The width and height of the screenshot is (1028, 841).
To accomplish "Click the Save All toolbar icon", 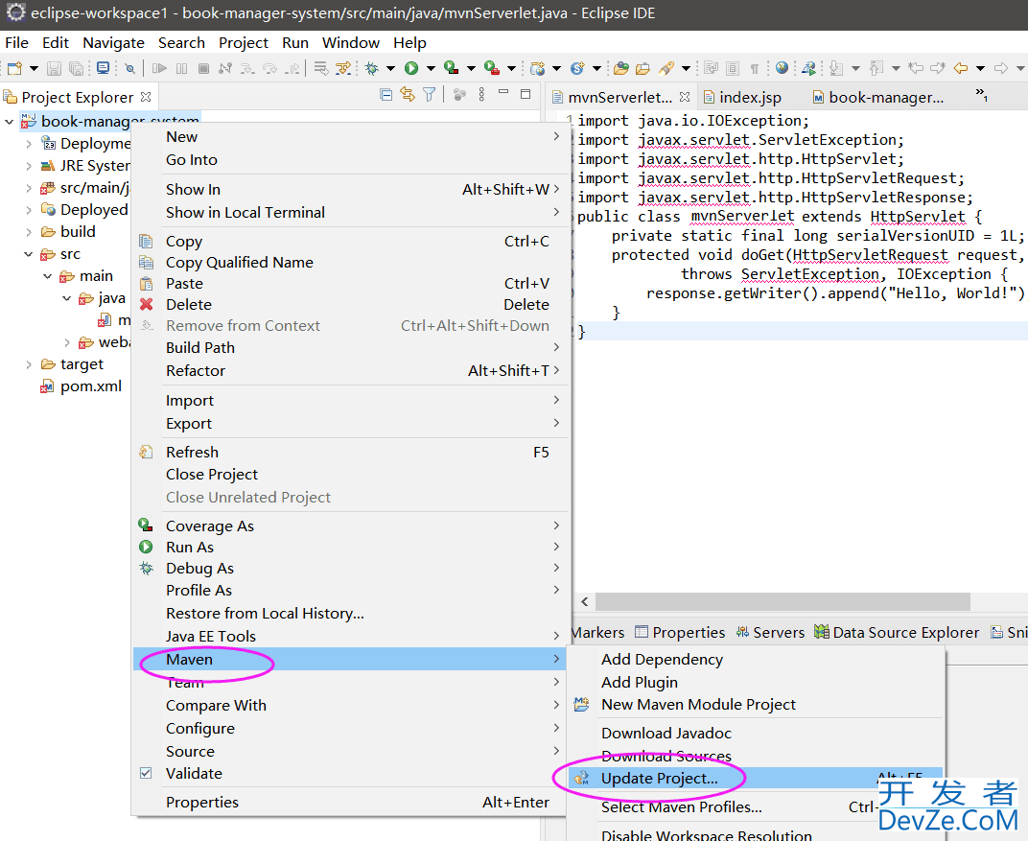I will tap(76, 68).
